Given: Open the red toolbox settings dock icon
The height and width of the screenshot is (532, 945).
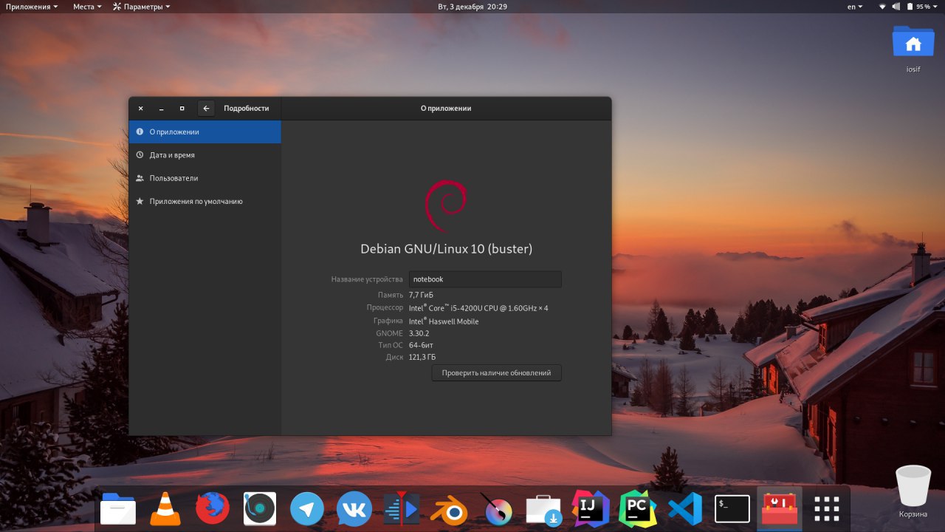Looking at the screenshot, I should tap(780, 508).
